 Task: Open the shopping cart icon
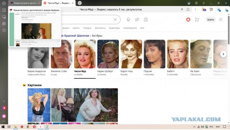point(197,19)
